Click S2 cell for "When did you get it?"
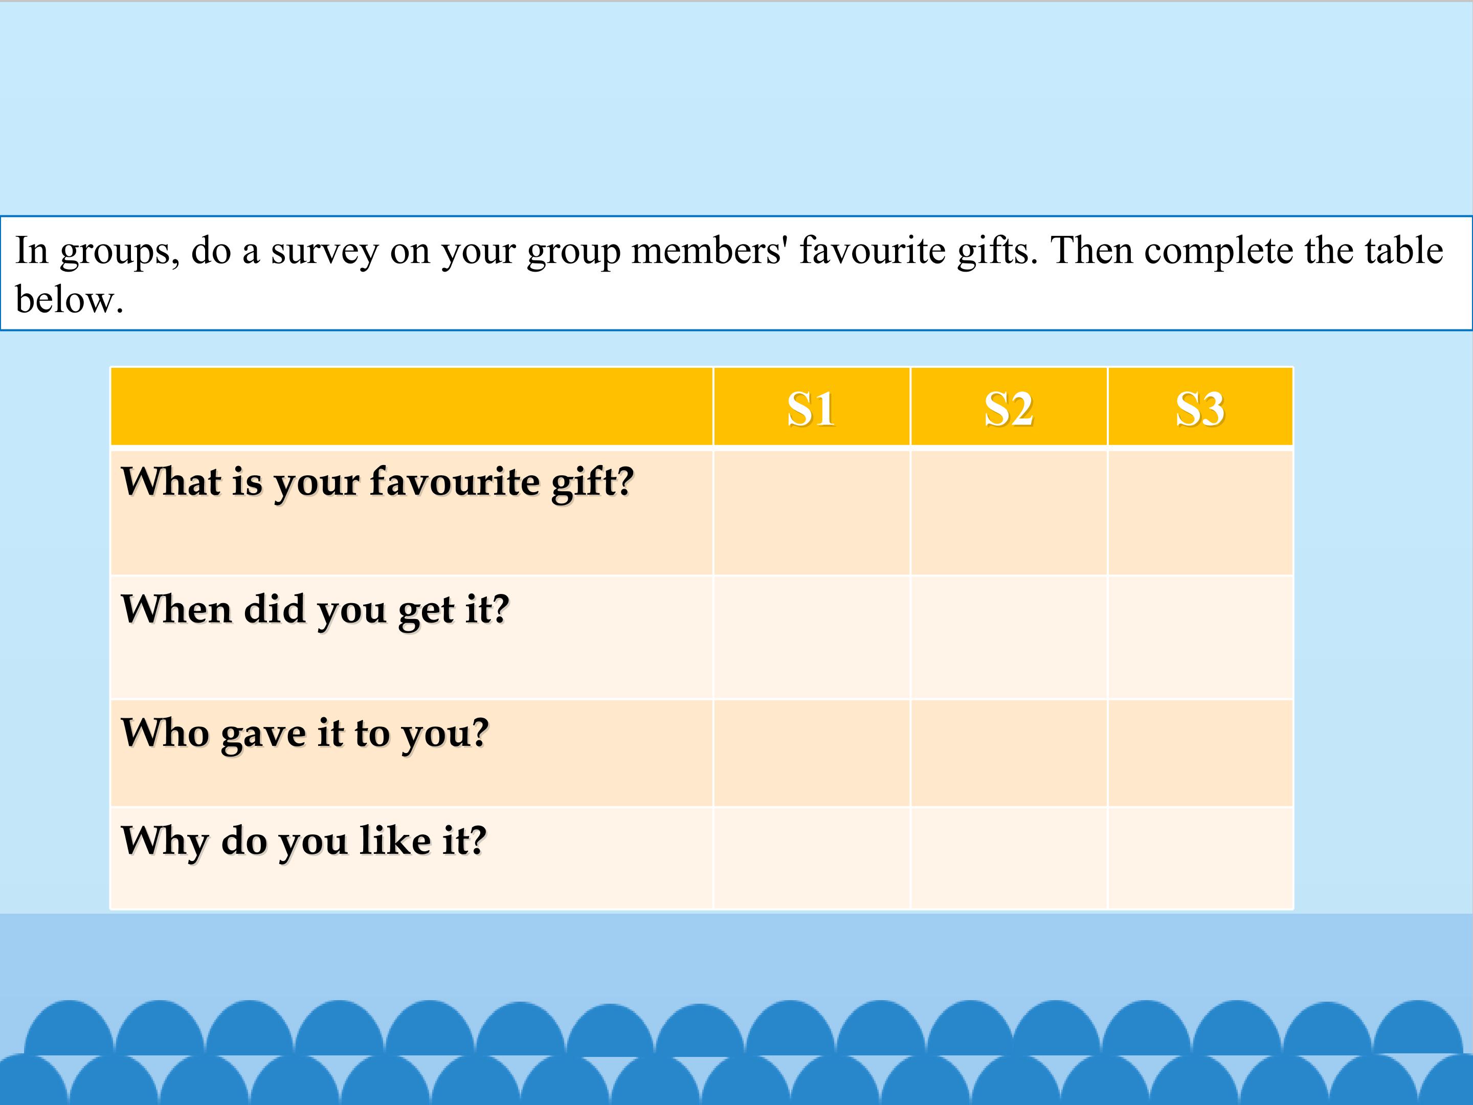 click(1008, 637)
